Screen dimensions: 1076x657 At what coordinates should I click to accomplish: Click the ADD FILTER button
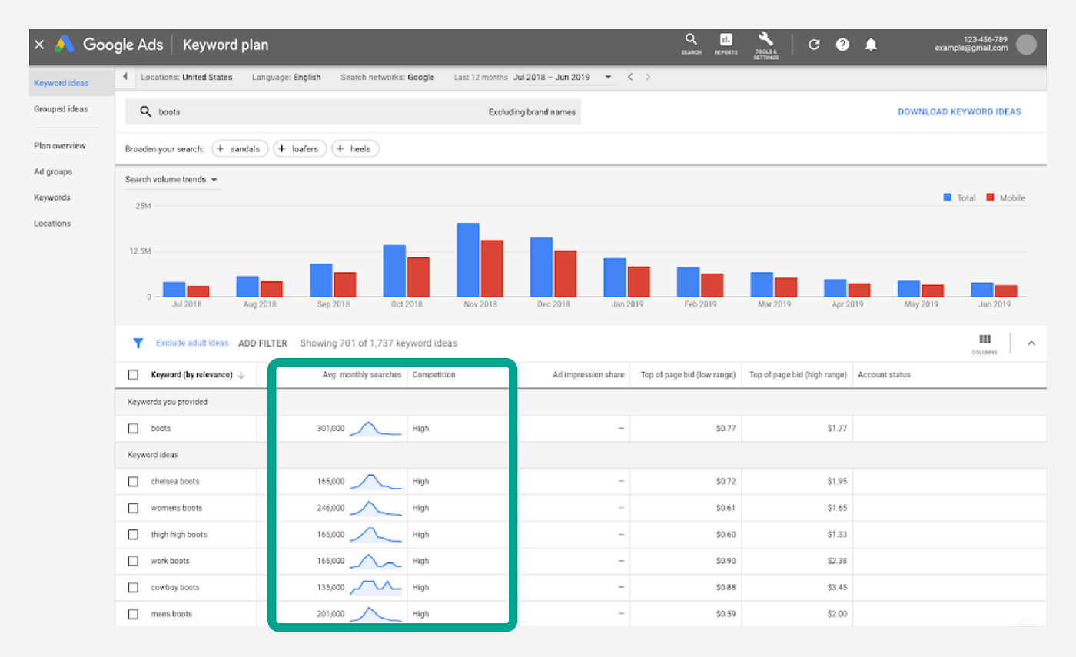(263, 343)
